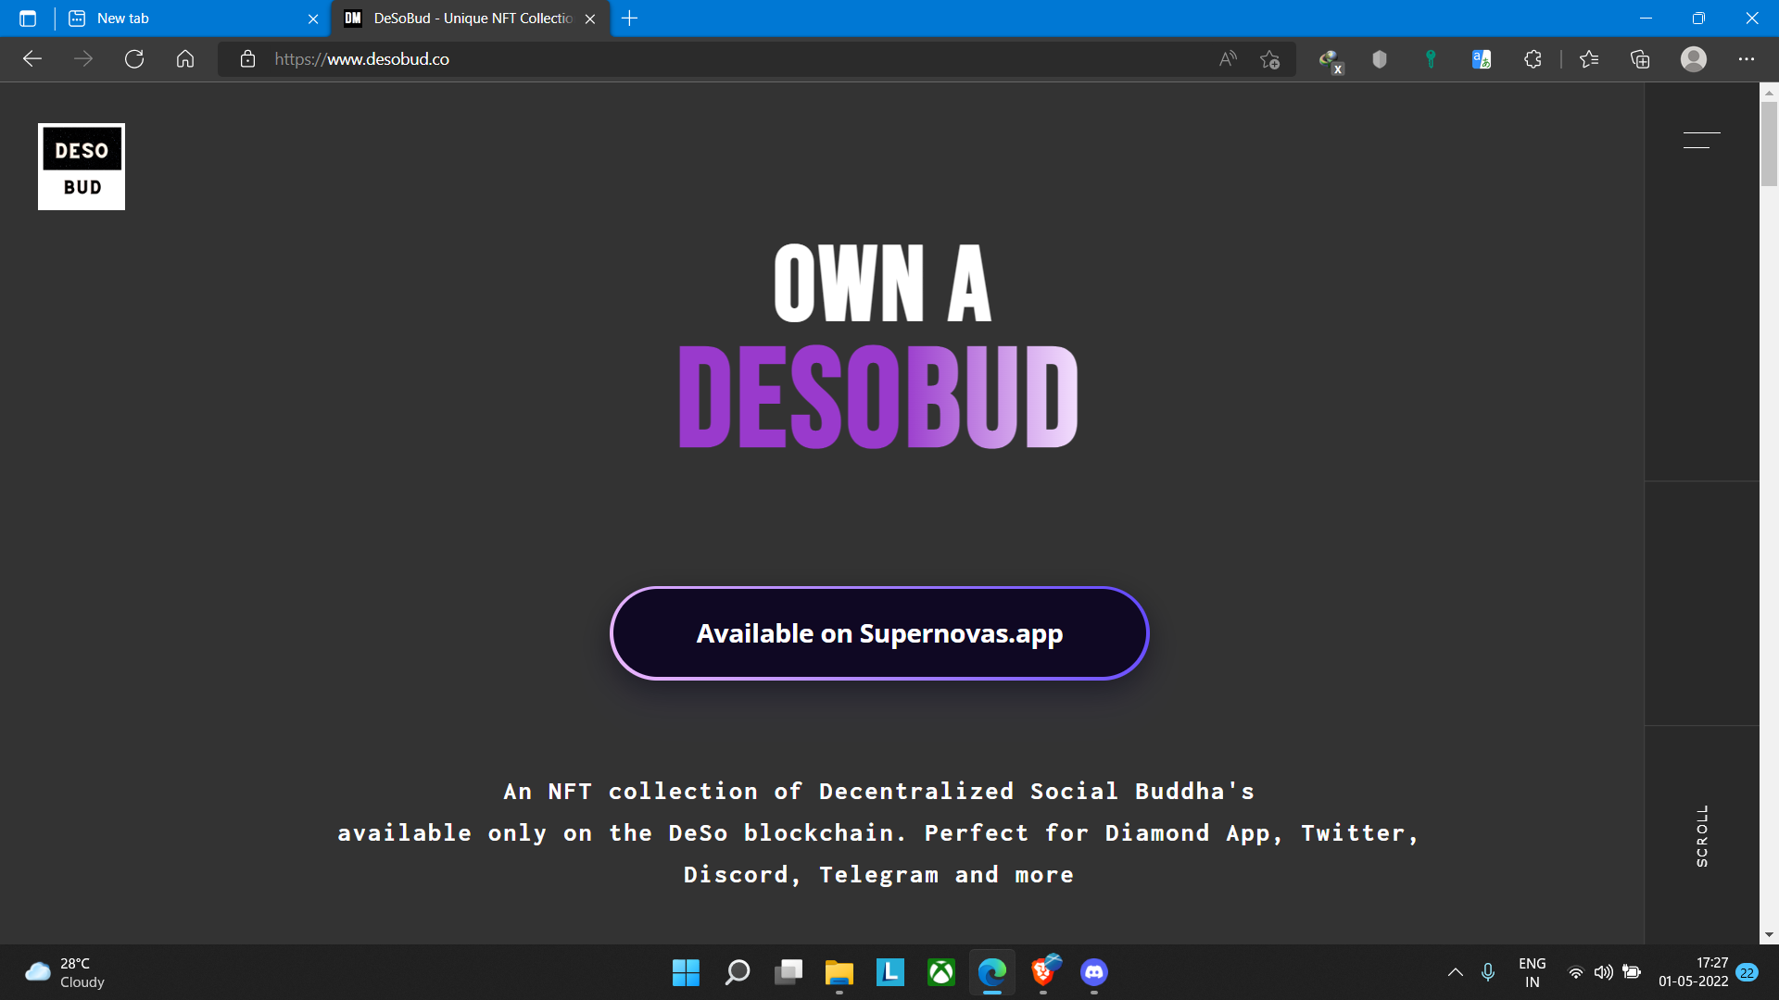Click Available on Supernovas.app button

879,633
